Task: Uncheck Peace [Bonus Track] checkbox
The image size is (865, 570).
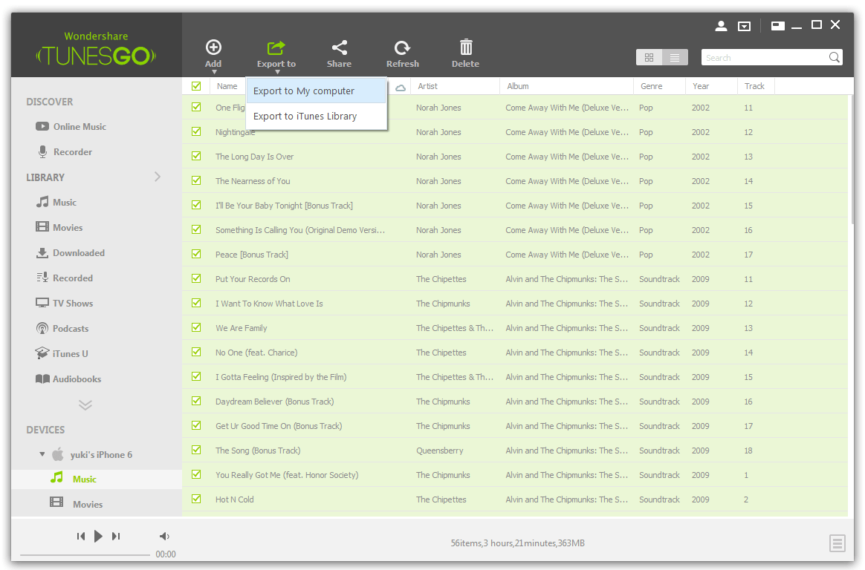Action: click(x=196, y=254)
